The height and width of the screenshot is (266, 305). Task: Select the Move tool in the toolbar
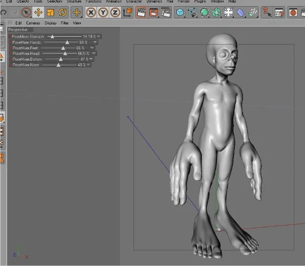pyautogui.click(x=38, y=12)
